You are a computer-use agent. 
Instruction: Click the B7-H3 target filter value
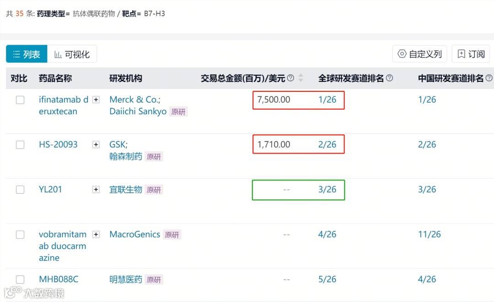click(155, 14)
